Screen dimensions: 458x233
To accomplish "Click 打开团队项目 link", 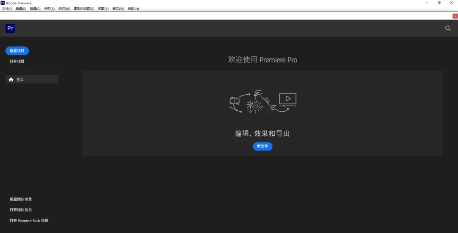I will tap(20, 210).
